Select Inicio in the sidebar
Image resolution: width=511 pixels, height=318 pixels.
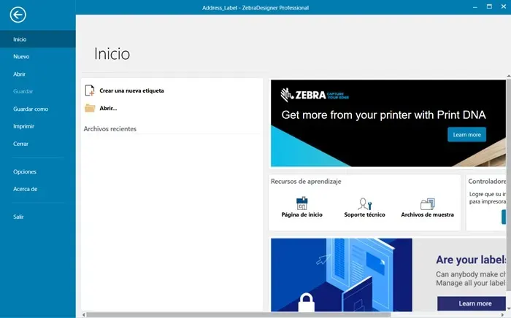click(38, 39)
